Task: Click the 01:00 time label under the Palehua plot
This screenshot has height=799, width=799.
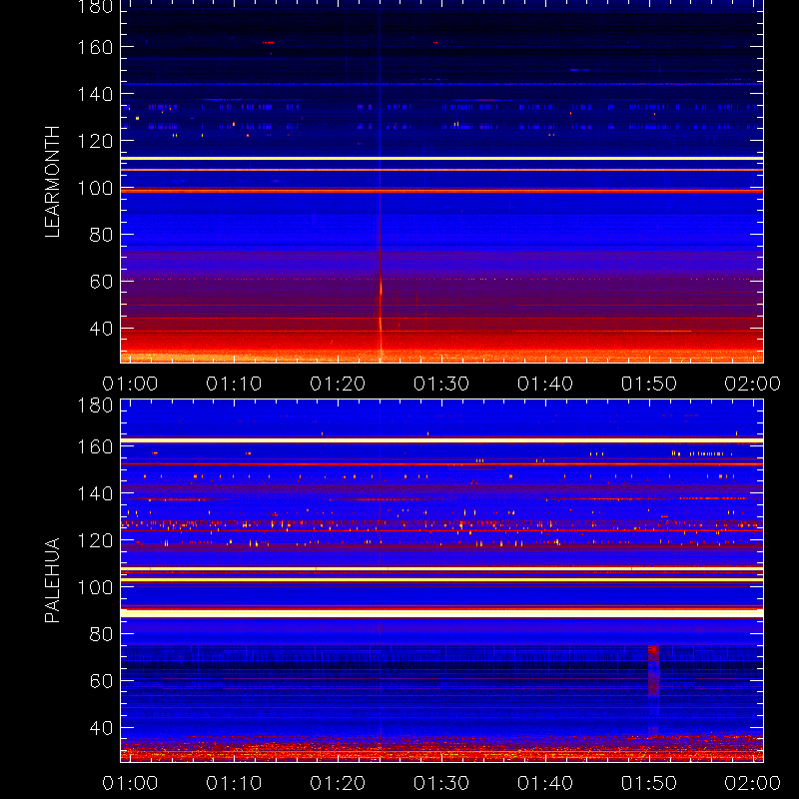Action: (x=130, y=783)
